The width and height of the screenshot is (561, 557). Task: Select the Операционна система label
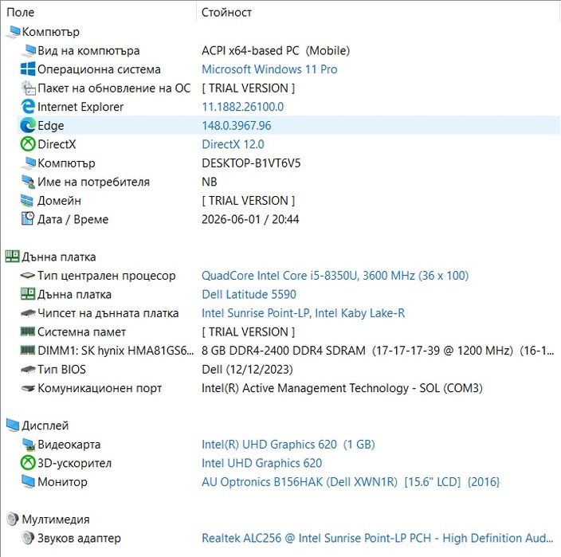pos(99,69)
